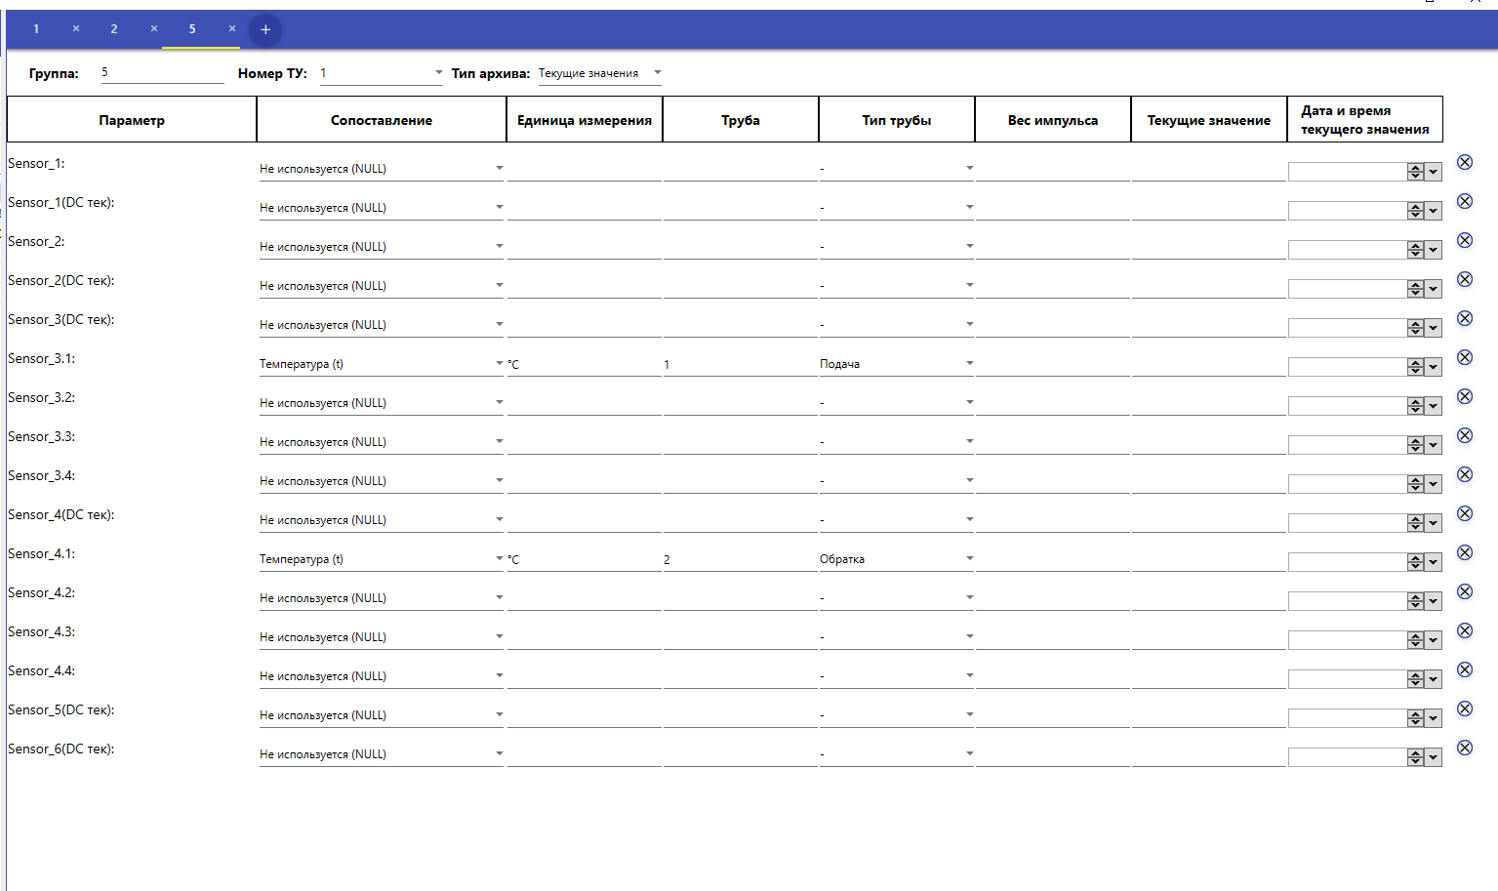Click the circled X icon for Sensor_3.3
This screenshot has width=1498, height=891.
(1465, 435)
